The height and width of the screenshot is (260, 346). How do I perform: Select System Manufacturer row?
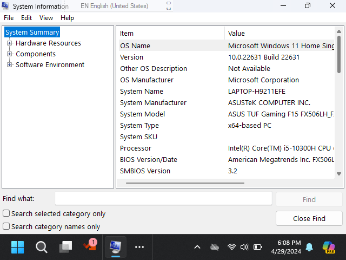pos(227,102)
